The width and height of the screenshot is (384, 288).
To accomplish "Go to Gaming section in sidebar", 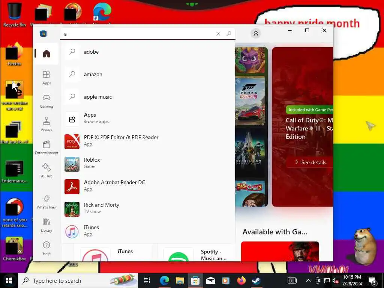I will 46,101.
